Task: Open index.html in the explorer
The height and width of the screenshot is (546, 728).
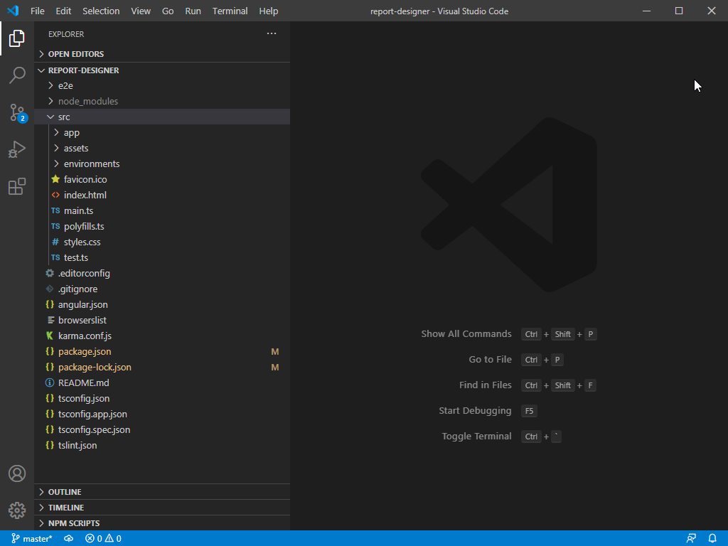Action: [x=162, y=195]
